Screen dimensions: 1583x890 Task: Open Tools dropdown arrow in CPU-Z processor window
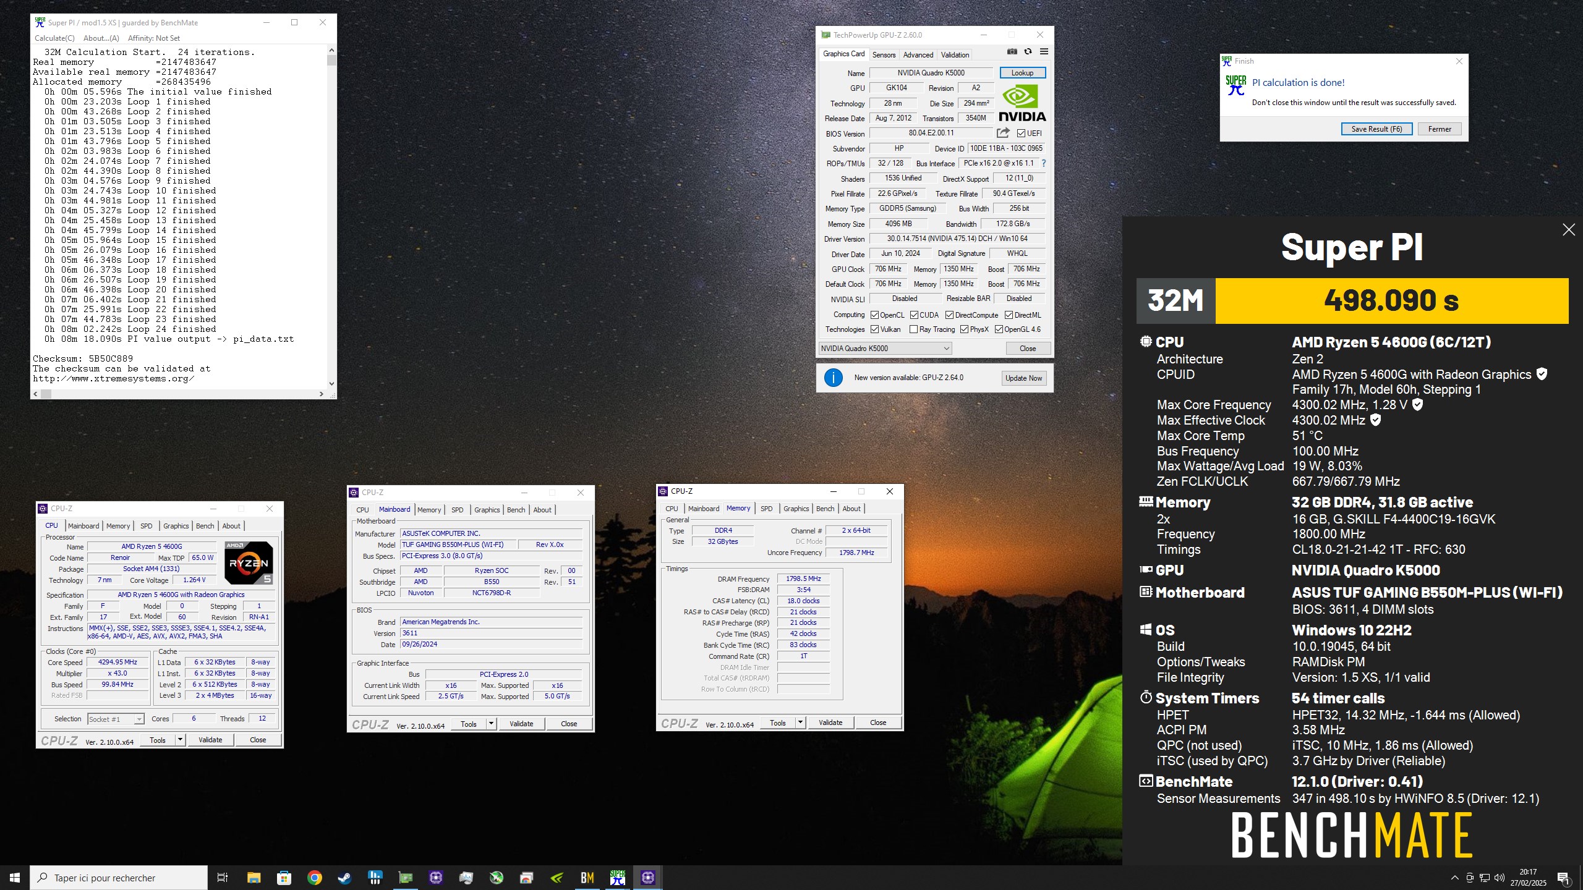click(180, 740)
